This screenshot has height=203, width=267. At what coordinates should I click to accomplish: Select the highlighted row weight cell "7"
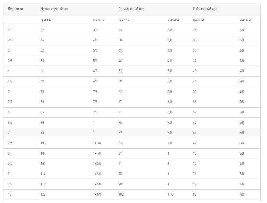[9, 133]
